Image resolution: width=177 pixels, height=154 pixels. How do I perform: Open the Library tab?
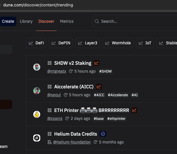(26, 22)
